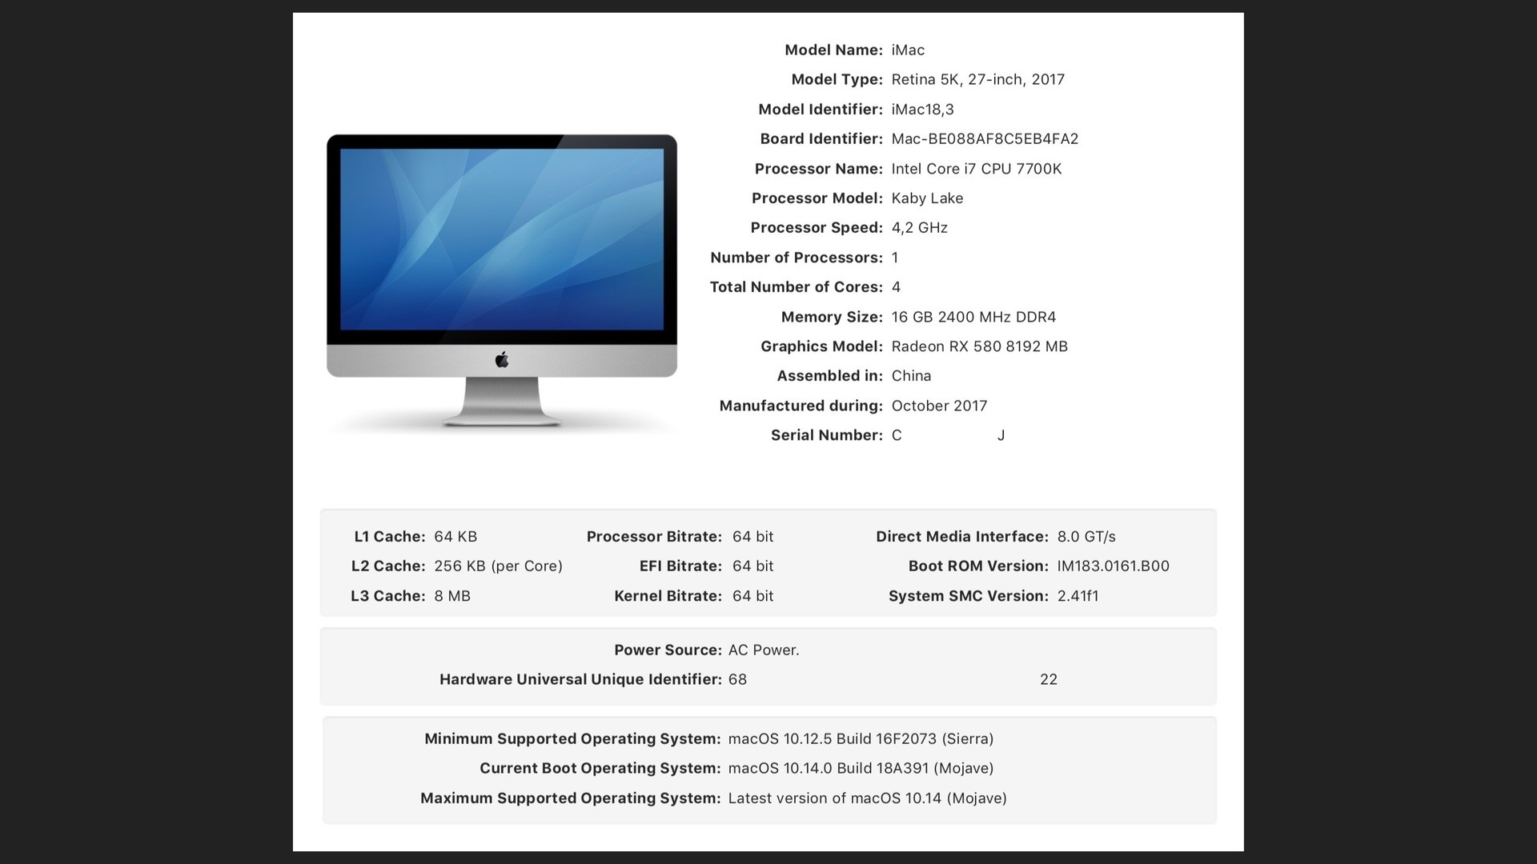Select "macOS 10.12.5 Build 16F2073 (Sierra)" text
Image resolution: width=1537 pixels, height=864 pixels.
[861, 739]
